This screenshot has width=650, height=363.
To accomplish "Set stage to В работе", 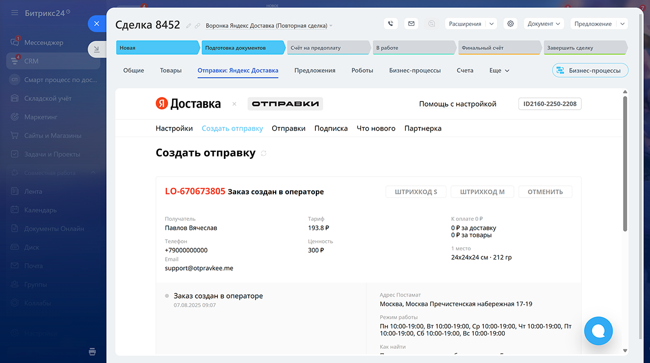I will [414, 48].
